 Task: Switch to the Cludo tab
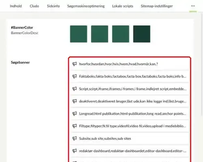coord(34,6)
